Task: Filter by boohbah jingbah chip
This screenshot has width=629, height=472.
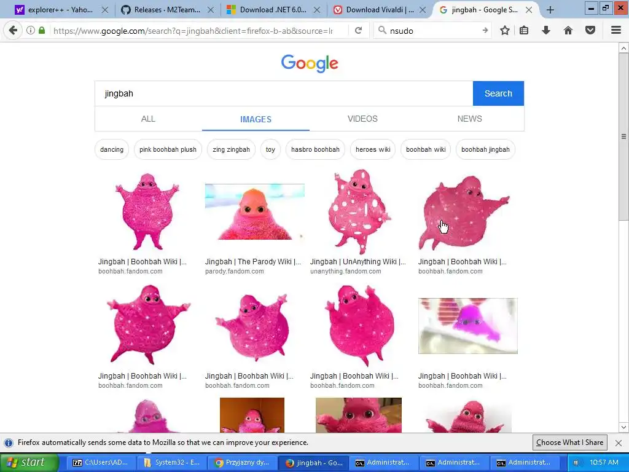Action: (x=485, y=149)
